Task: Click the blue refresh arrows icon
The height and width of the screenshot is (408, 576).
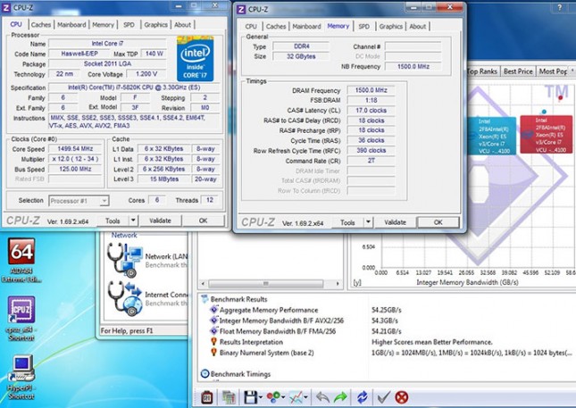Action: (363, 397)
